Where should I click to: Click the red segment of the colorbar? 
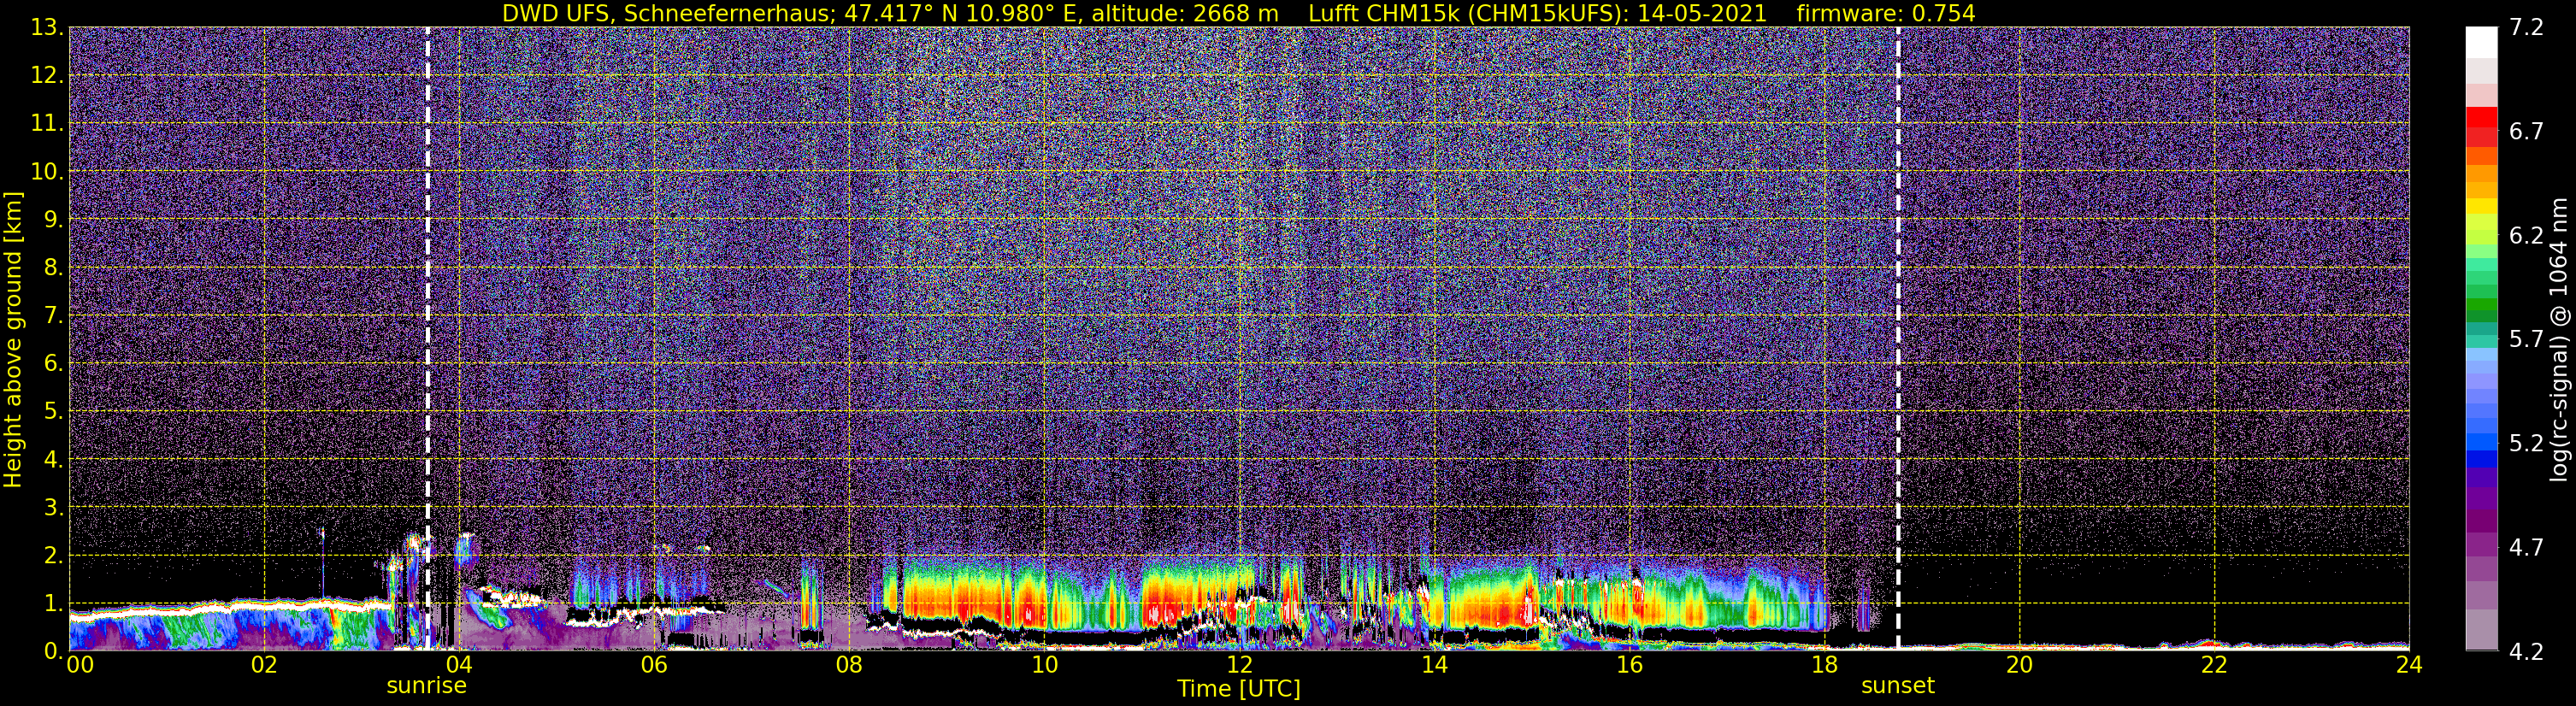[2481, 116]
